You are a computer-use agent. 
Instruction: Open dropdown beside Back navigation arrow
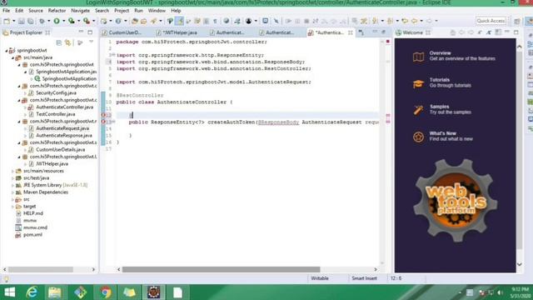click(x=421, y=21)
